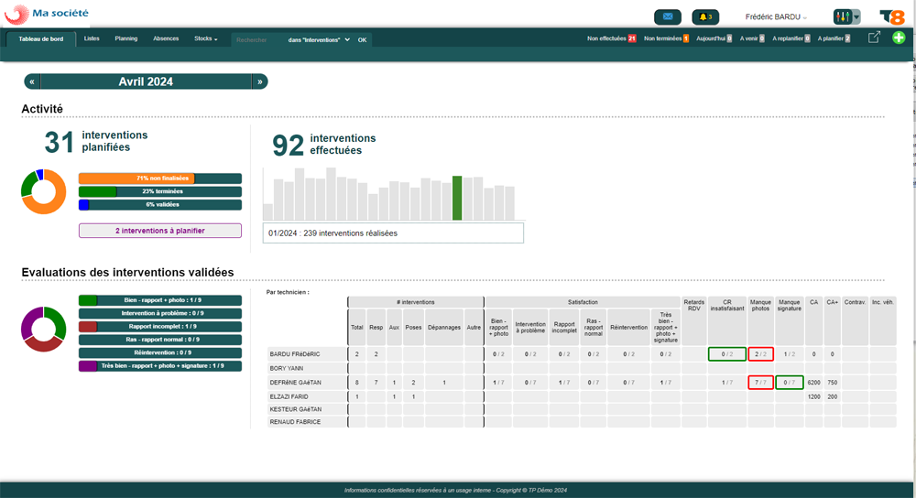Click CA value 1200 for ELZAZI FARID

[x=813, y=396]
